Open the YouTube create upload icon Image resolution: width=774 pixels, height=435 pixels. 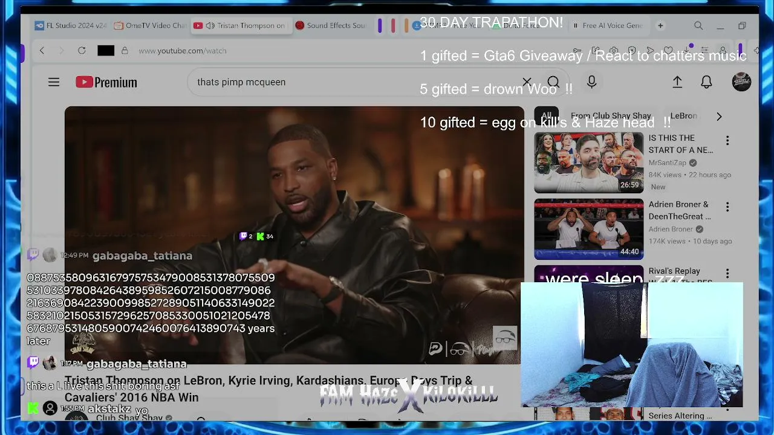point(677,82)
